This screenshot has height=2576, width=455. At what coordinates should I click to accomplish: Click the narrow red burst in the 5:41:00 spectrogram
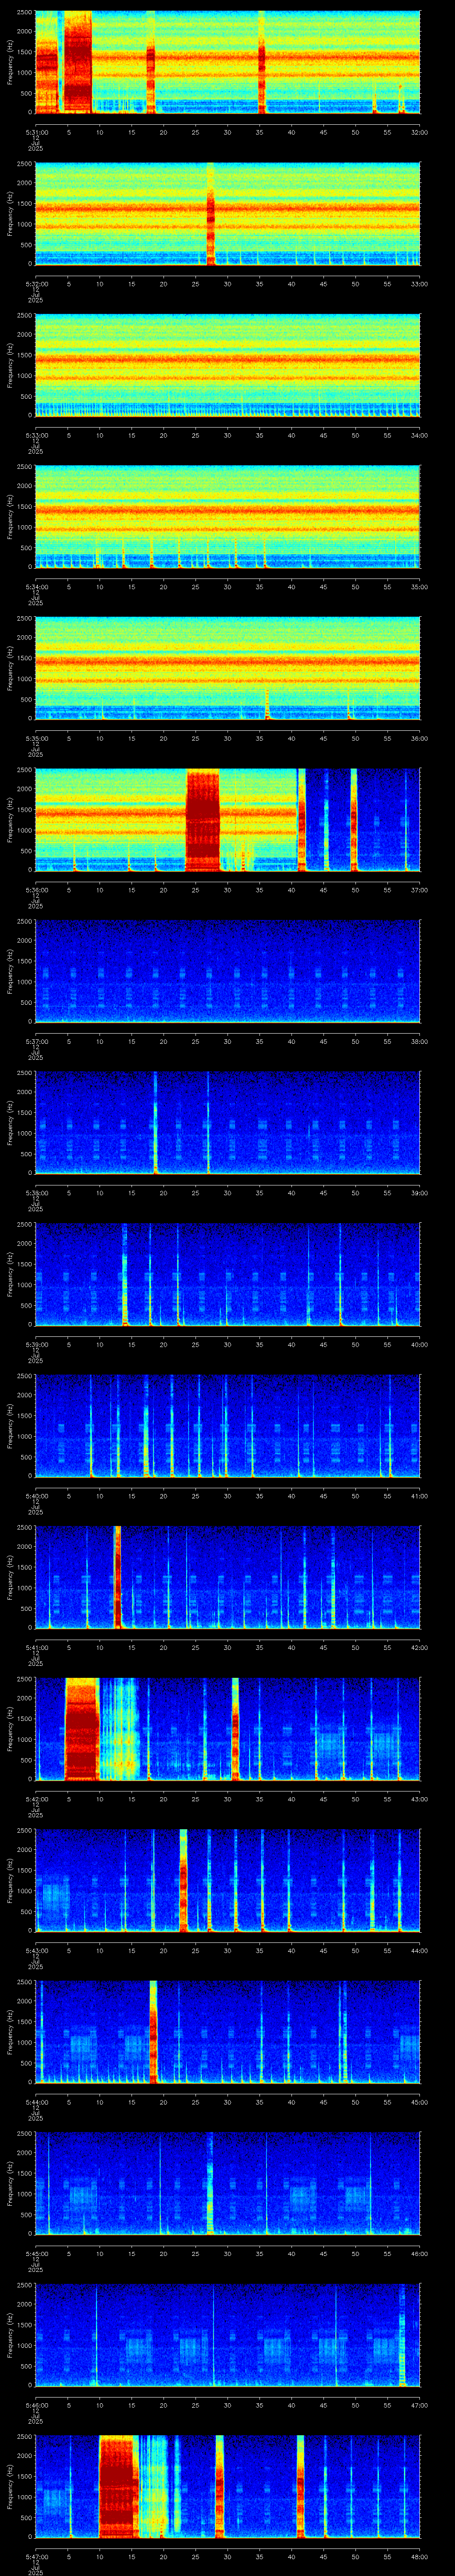tap(118, 1577)
